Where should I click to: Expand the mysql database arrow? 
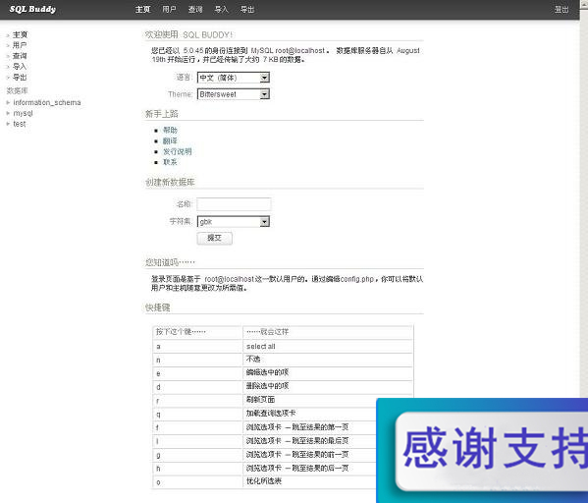pos(8,113)
